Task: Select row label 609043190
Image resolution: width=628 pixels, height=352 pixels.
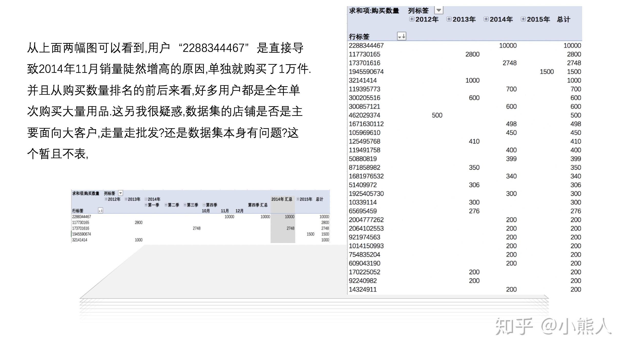Action: pyautogui.click(x=364, y=263)
